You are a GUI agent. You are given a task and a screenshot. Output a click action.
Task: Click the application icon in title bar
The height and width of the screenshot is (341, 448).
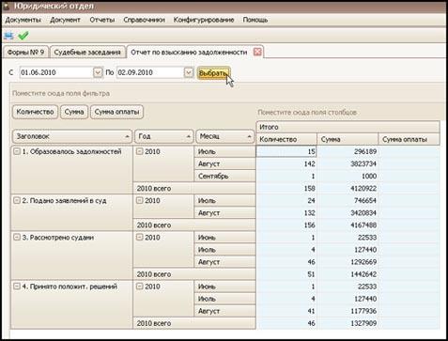click(x=6, y=6)
